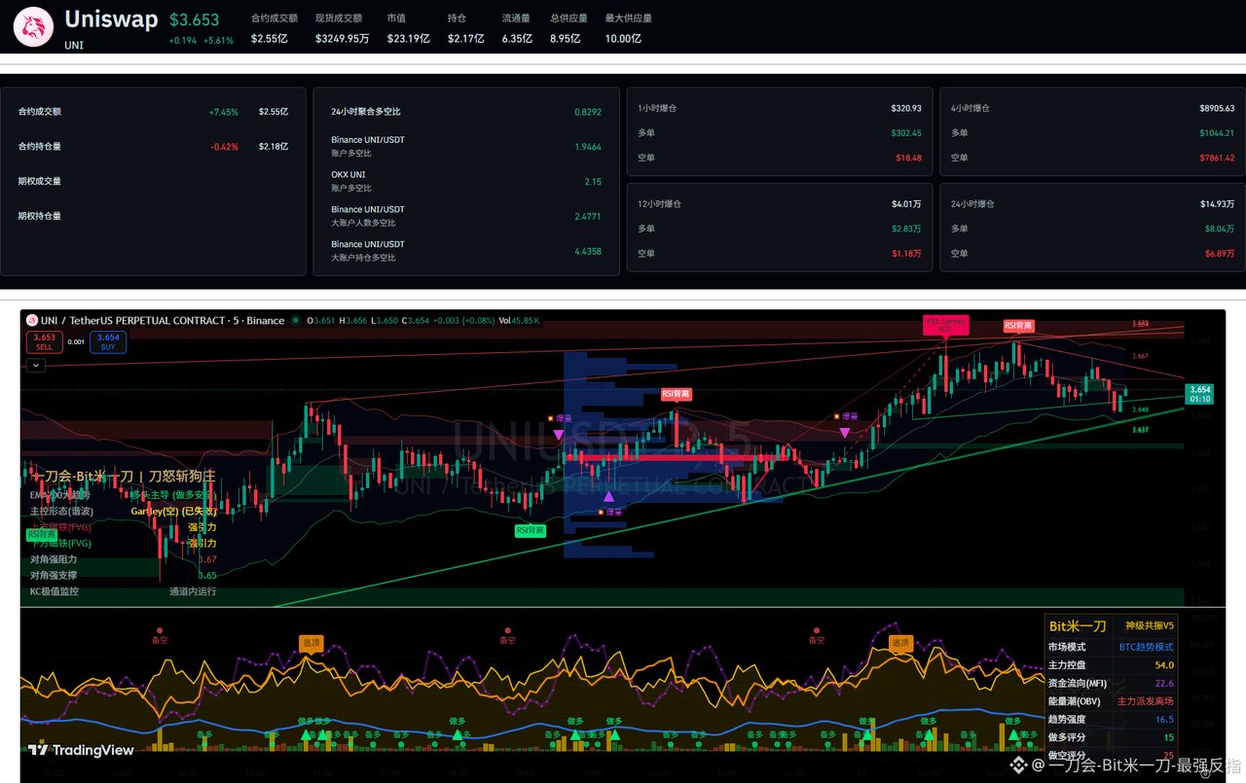Click the 神级共振V5 indicator title

(x=1150, y=625)
